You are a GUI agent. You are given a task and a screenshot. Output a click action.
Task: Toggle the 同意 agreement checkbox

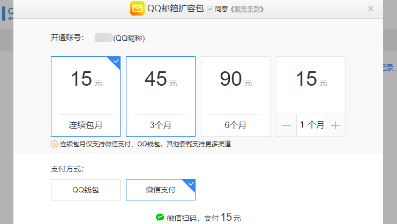[x=210, y=9]
